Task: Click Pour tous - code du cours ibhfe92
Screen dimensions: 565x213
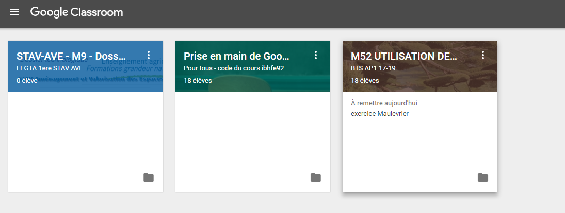Action: (x=234, y=68)
